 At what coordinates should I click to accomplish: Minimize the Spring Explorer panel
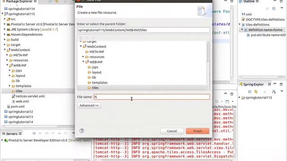pyautogui.click(x=275, y=84)
